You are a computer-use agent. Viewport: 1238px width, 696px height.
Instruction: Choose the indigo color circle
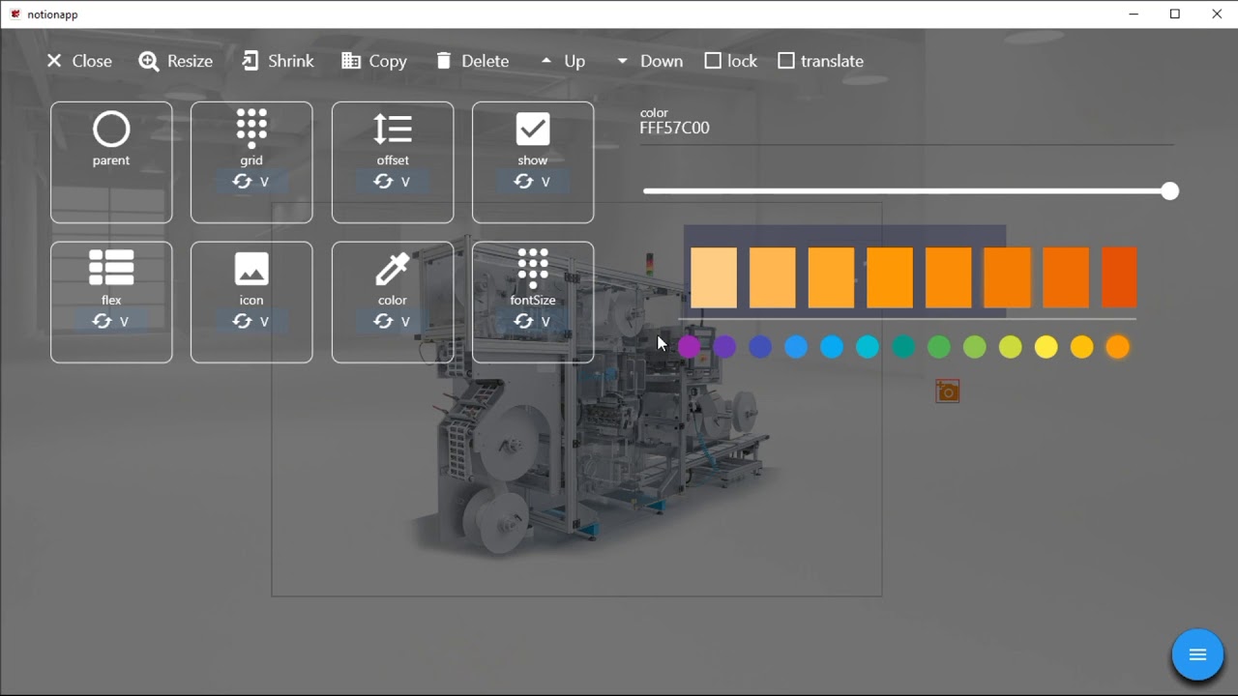(x=760, y=347)
